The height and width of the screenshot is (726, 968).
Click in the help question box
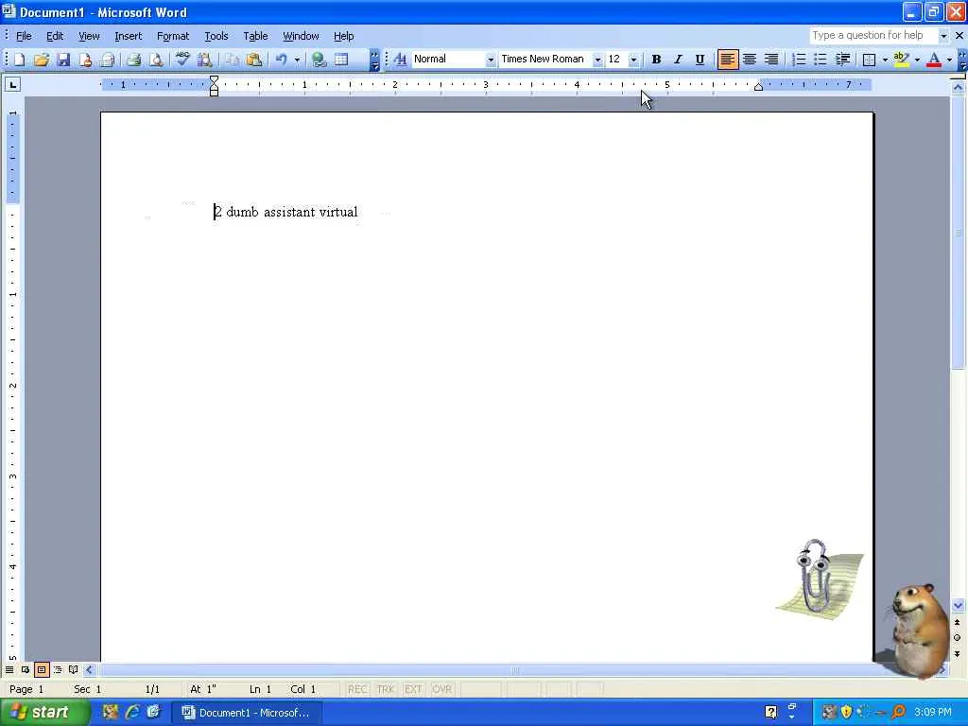(873, 36)
